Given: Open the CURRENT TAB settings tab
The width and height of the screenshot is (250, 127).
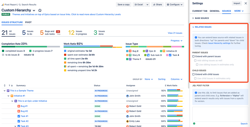Looking at the screenshot, I should coord(200,11).
